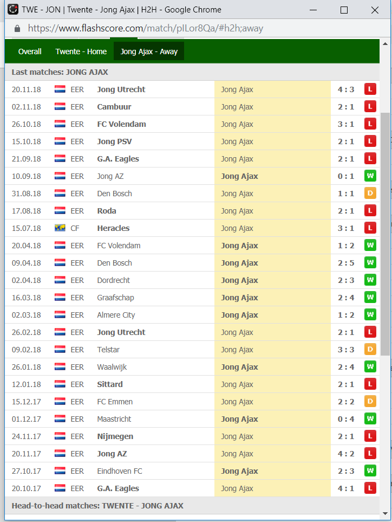The width and height of the screenshot is (392, 522).
Task: Click the date 12.01.18
Action: pos(27,384)
